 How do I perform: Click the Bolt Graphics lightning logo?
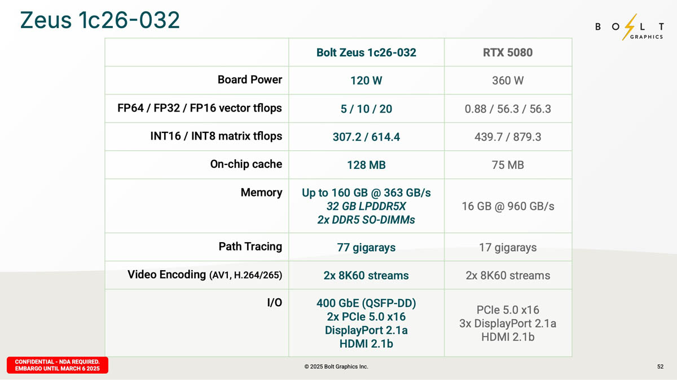(x=630, y=26)
